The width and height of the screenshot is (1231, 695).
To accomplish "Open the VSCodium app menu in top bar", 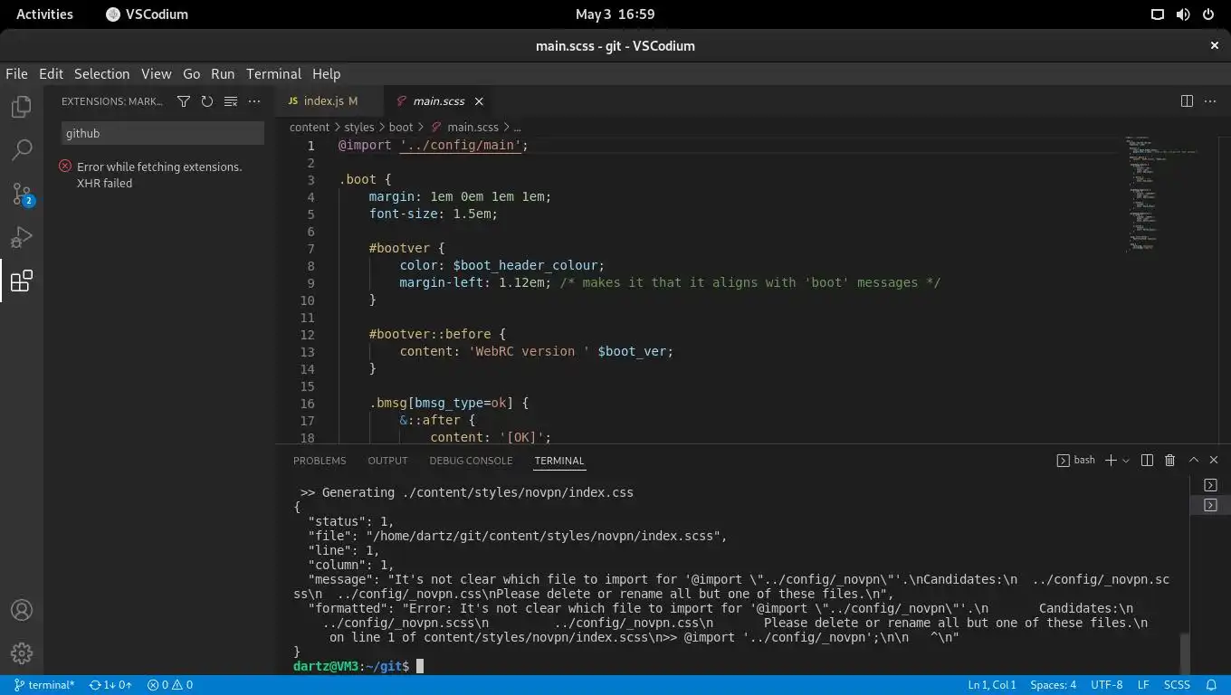I will 147,14.
